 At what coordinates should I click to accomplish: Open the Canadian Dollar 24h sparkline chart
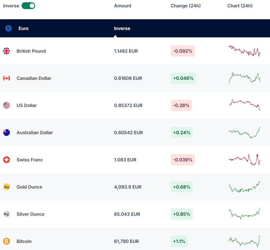(x=244, y=78)
